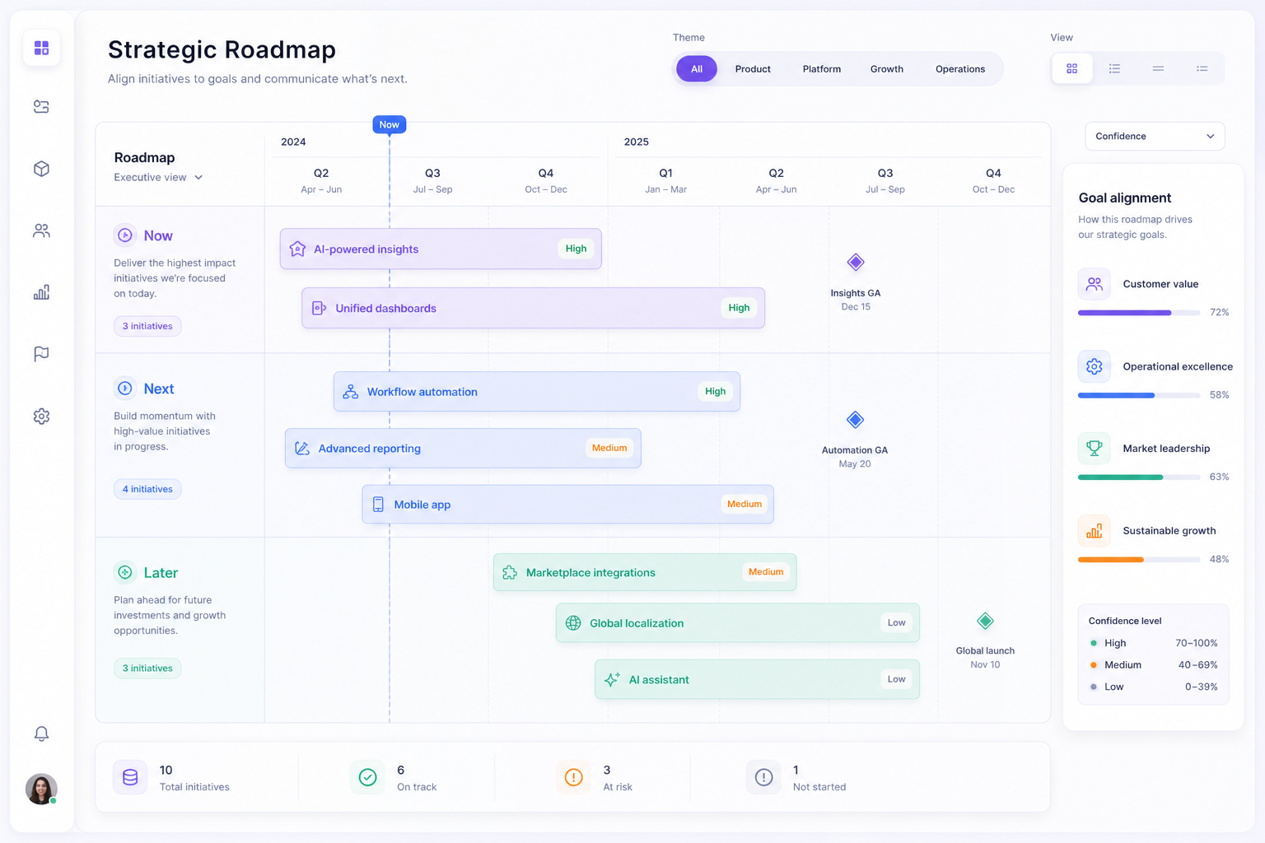Image resolution: width=1265 pixels, height=843 pixels.
Task: Filter by Operations theme
Action: coord(960,69)
